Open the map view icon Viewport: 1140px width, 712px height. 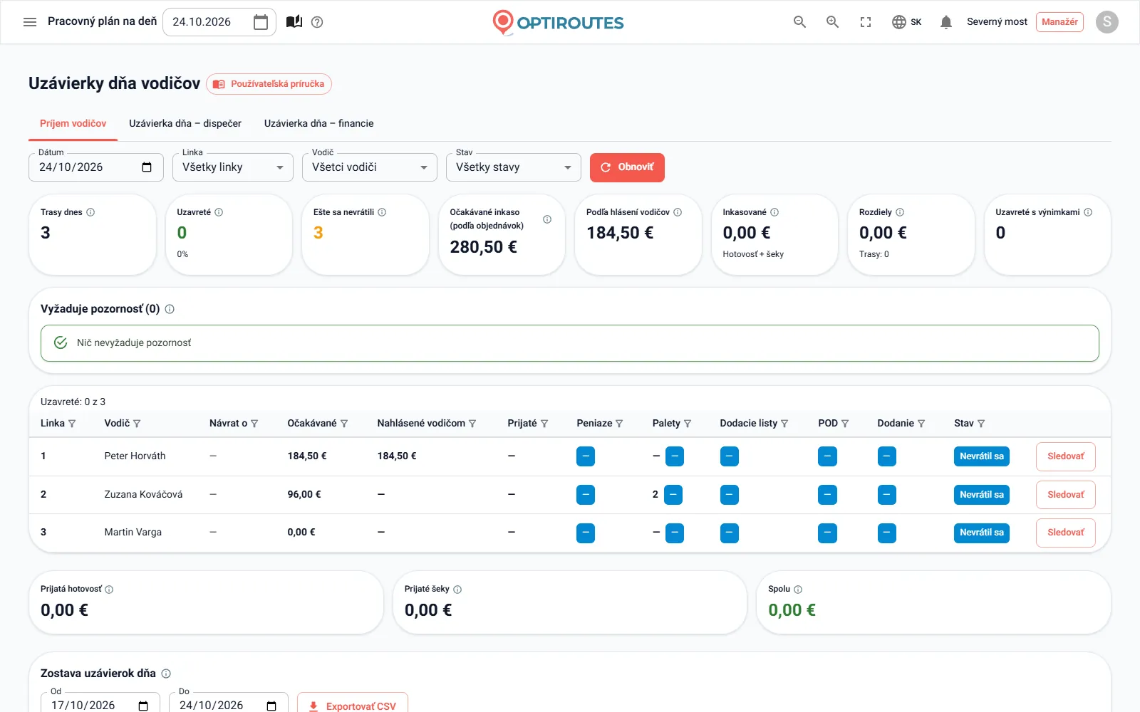click(294, 22)
